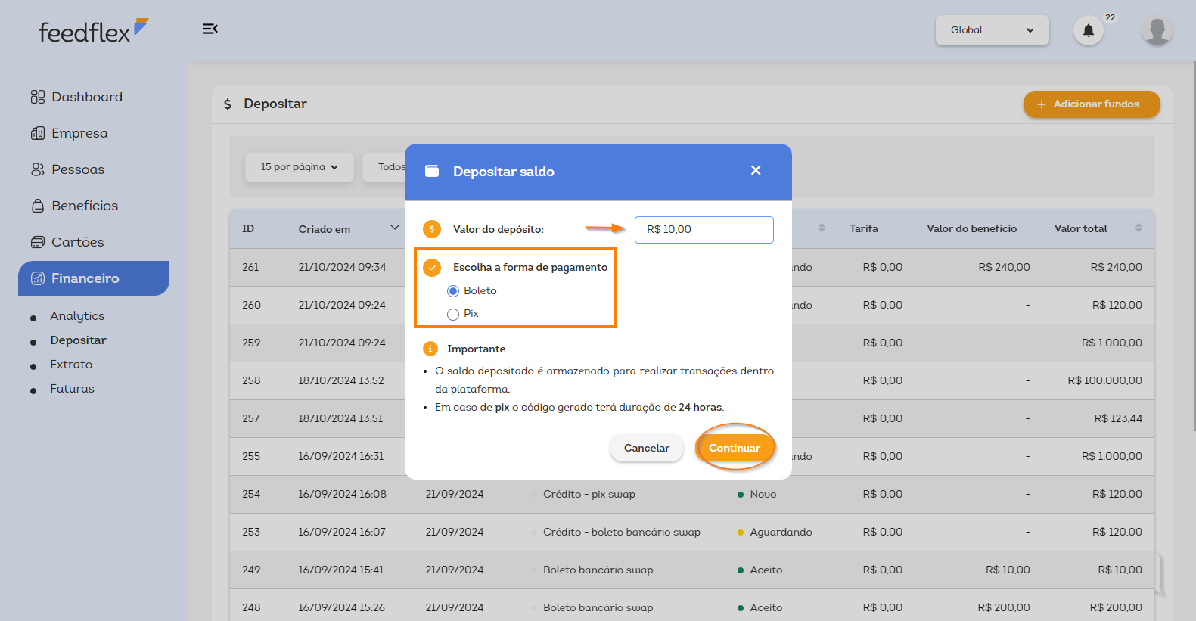
Task: Open the Global dropdown selector
Action: coord(992,30)
